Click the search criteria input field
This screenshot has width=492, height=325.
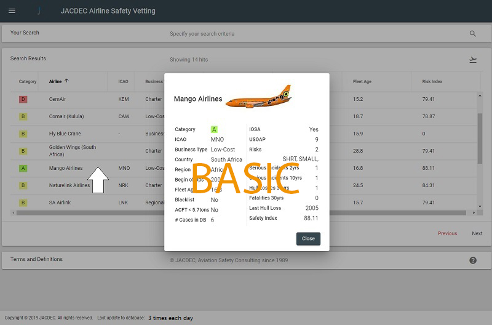point(202,34)
